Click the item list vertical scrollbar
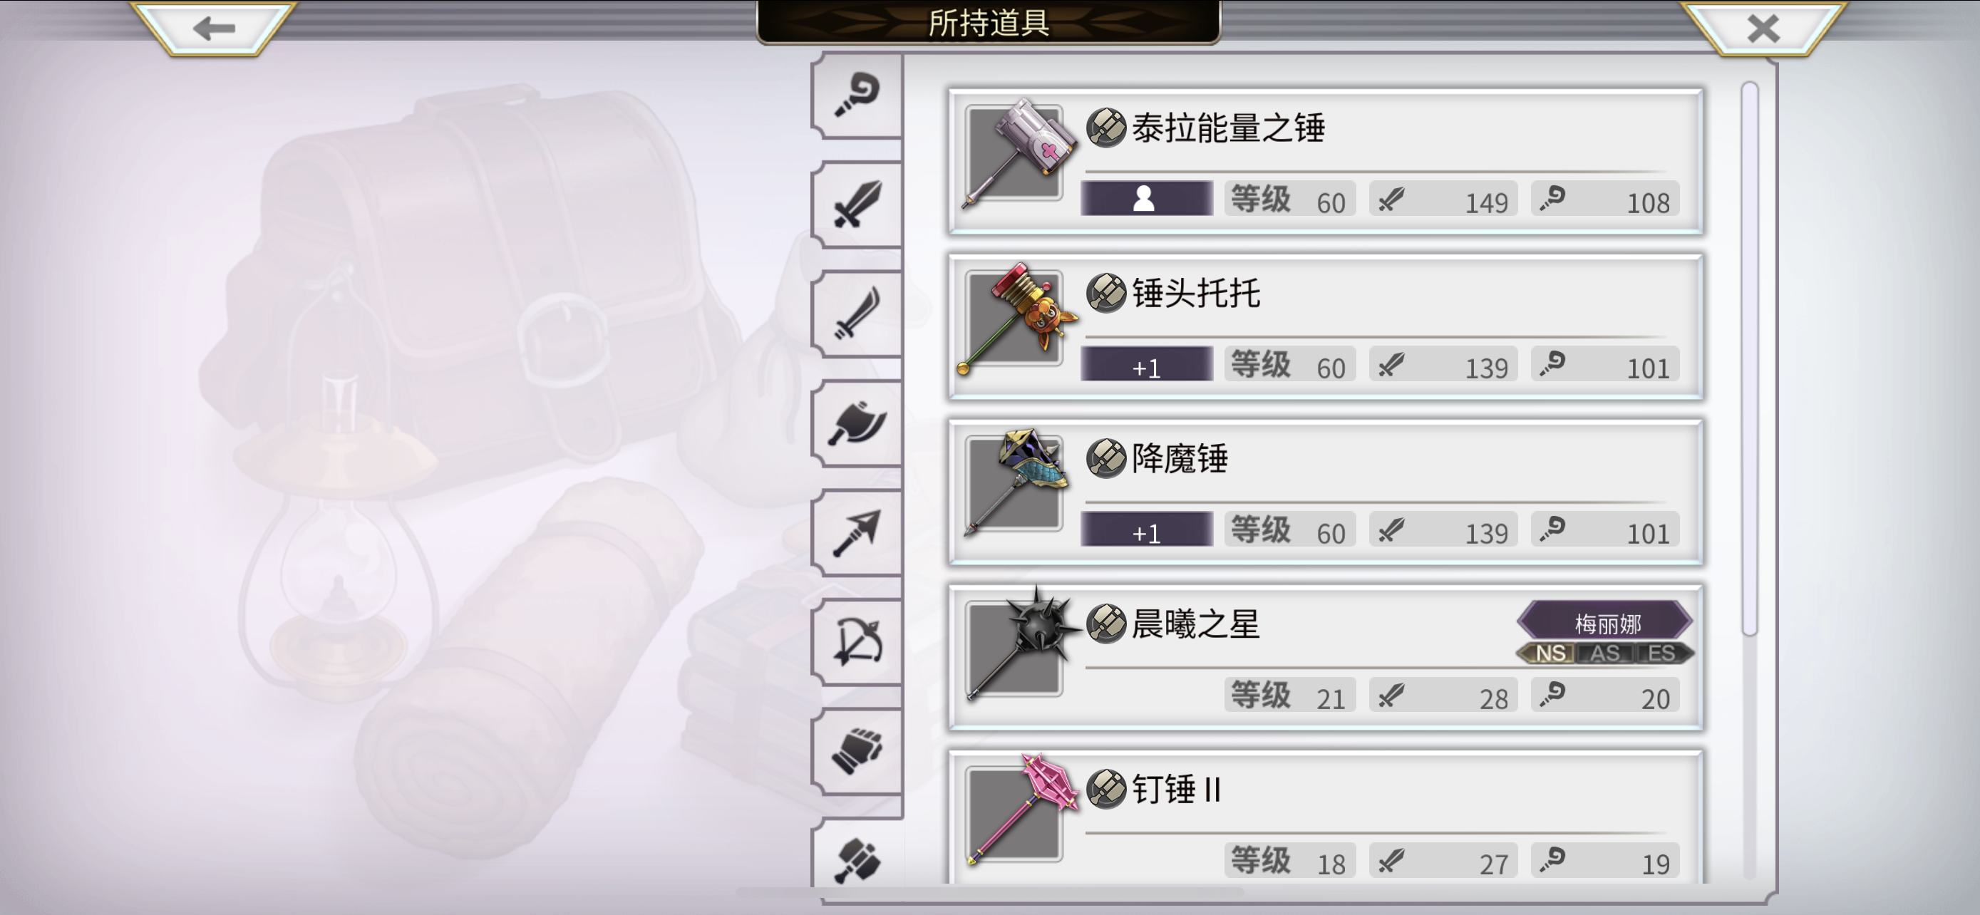Viewport: 1980px width, 915px height. (1749, 480)
